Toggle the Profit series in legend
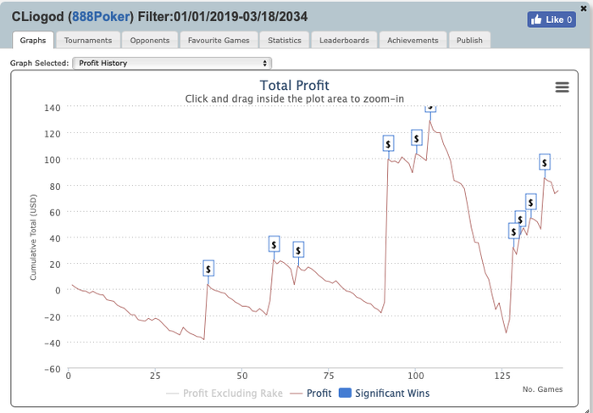Viewport: 593px width, 413px height. (311, 393)
